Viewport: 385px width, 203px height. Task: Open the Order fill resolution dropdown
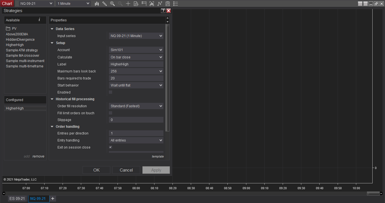point(136,106)
